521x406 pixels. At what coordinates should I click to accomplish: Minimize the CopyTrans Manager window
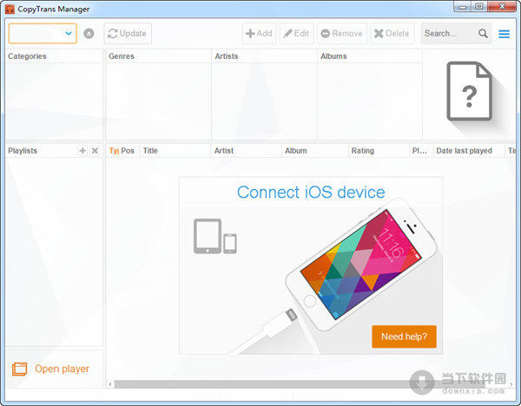pos(463,7)
